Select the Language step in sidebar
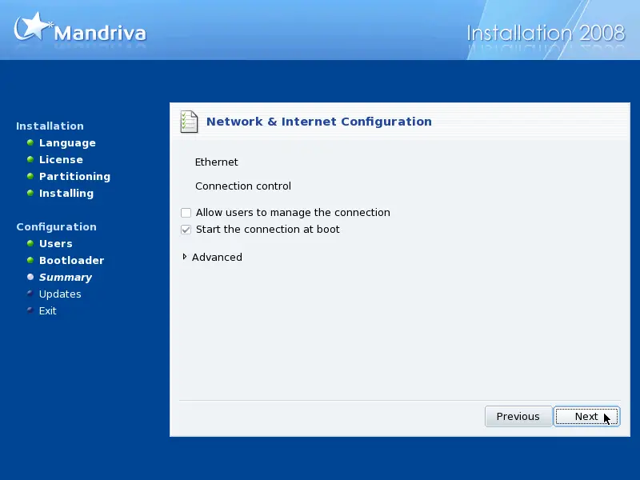This screenshot has width=640, height=480. (x=67, y=143)
